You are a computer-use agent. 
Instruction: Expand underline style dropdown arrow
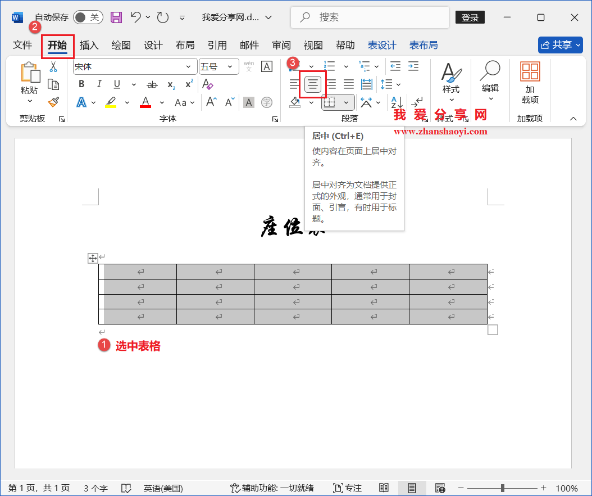[134, 84]
